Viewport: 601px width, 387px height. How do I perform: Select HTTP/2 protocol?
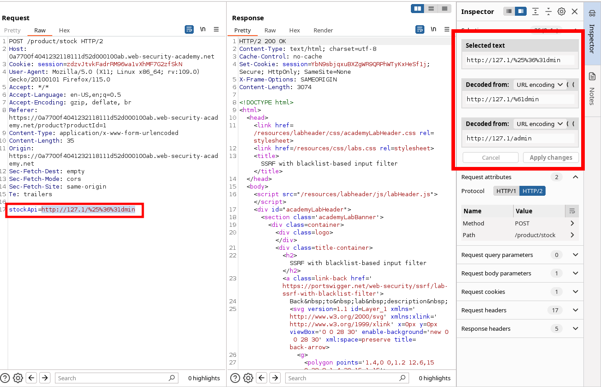point(532,191)
